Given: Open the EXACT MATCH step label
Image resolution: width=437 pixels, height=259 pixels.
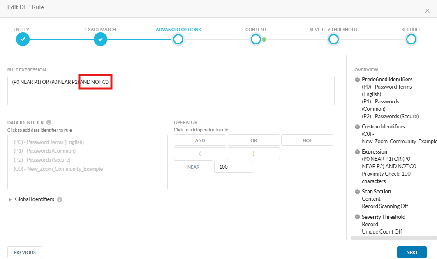Looking at the screenshot, I should pos(100,30).
